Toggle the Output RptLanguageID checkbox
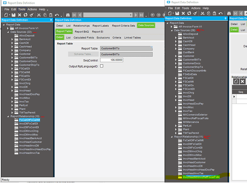The height and width of the screenshot is (185, 247). coord(102,66)
